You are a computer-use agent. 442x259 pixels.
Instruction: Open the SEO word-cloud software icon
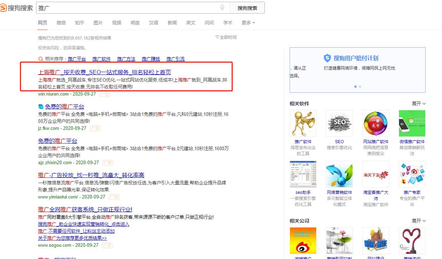pyautogui.click(x=339, y=123)
